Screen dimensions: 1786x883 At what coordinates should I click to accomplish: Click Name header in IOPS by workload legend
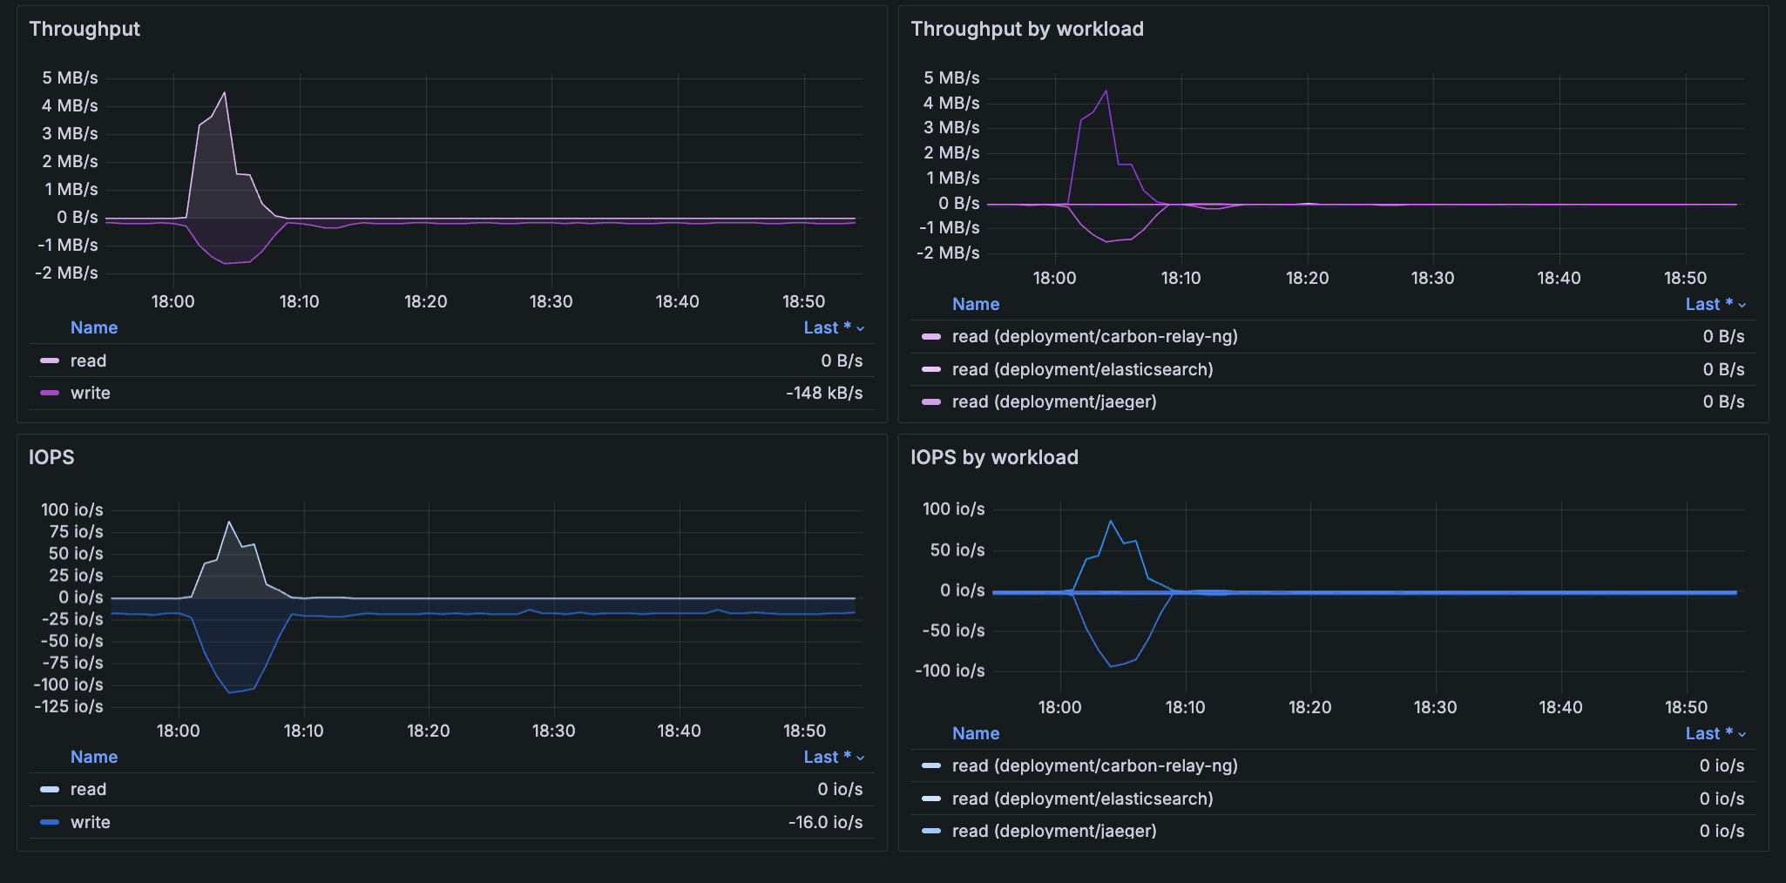(975, 734)
